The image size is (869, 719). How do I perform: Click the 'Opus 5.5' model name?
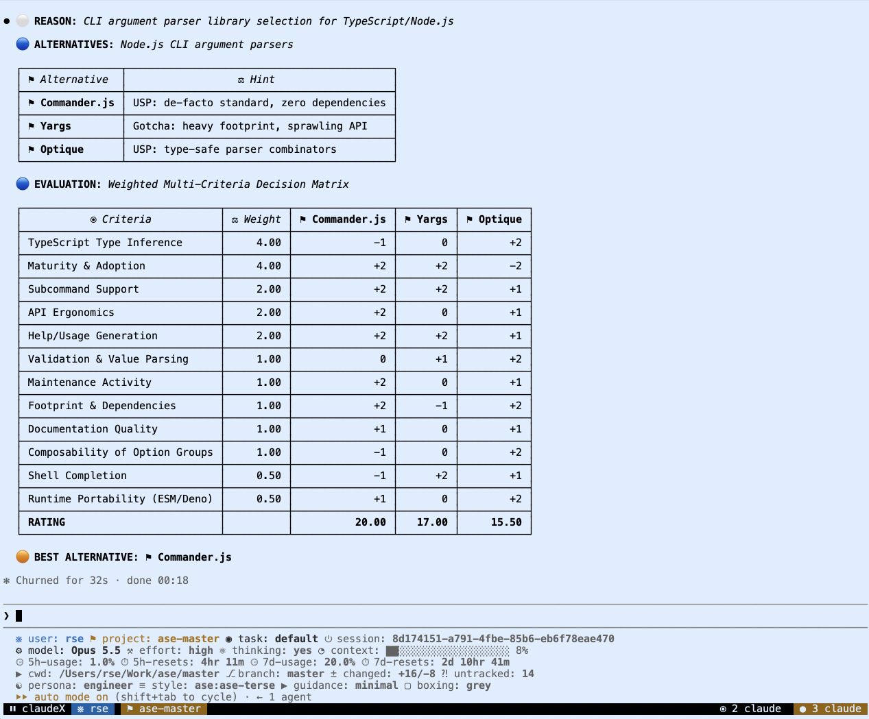pos(96,650)
